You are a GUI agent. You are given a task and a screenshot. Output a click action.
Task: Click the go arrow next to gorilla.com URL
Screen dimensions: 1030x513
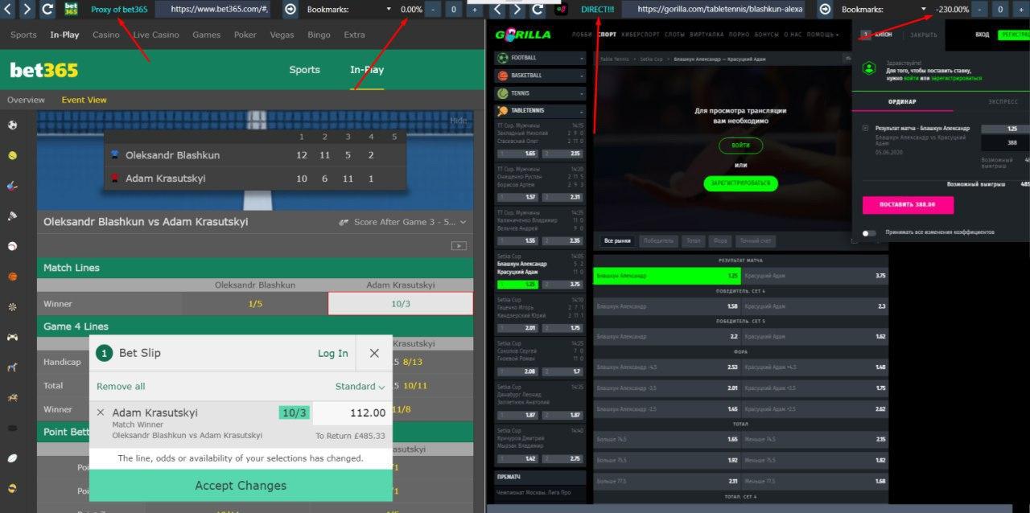(825, 10)
